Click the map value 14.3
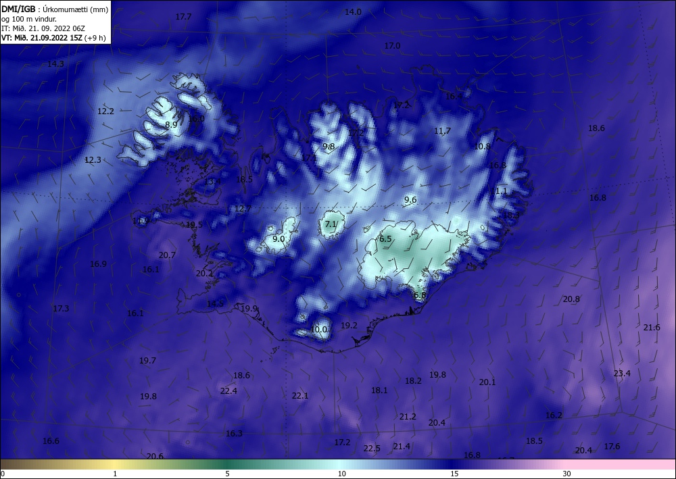The image size is (676, 479). pyautogui.click(x=55, y=64)
